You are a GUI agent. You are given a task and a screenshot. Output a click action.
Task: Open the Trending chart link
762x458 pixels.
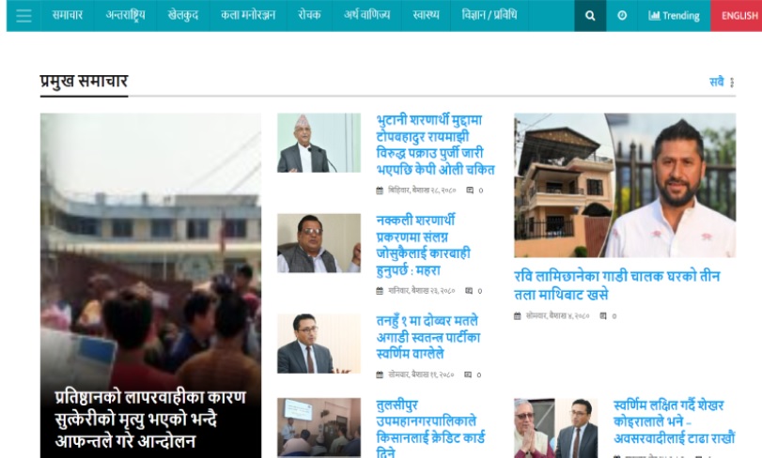(x=674, y=16)
